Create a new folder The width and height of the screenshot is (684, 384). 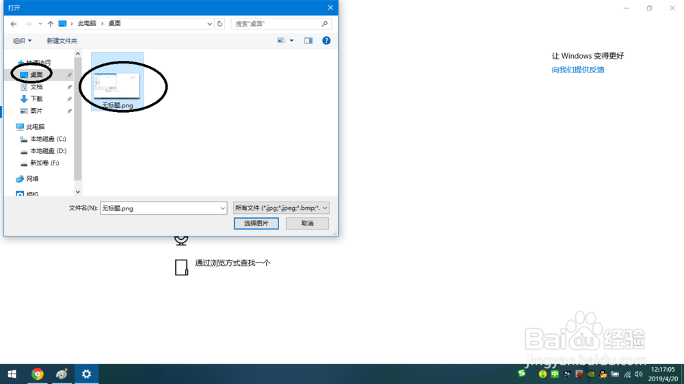[62, 40]
